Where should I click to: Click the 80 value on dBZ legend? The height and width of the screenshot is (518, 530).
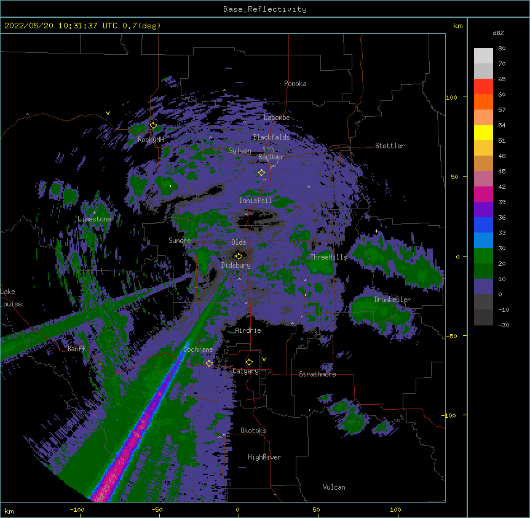coord(502,49)
